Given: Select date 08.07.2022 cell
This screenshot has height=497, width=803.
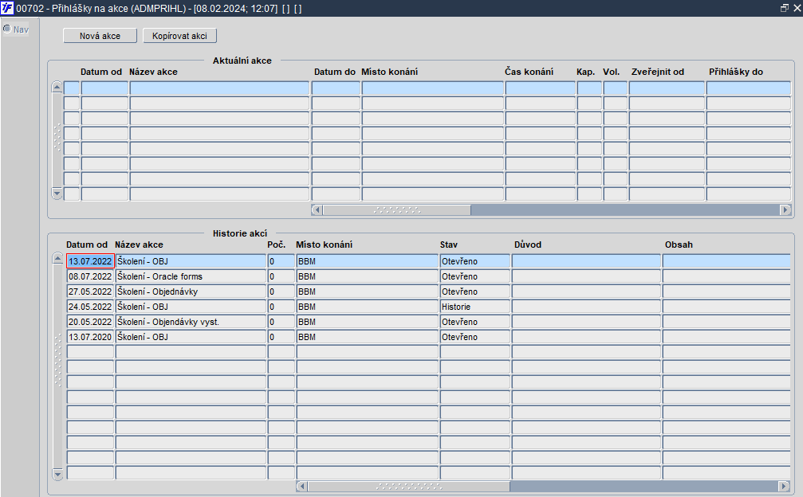Looking at the screenshot, I should click(90, 276).
